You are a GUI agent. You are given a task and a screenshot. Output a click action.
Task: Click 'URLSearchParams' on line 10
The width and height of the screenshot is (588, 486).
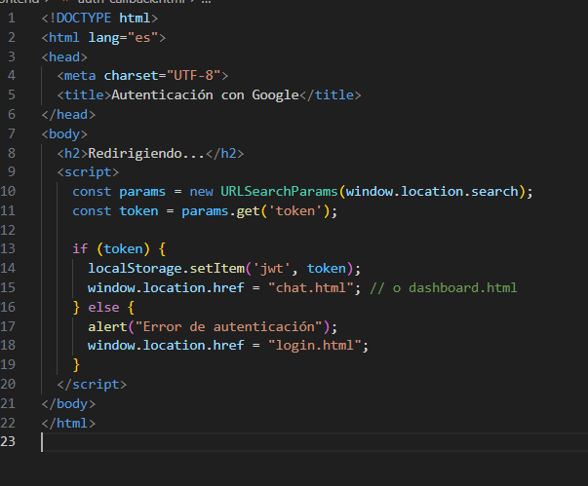(x=279, y=192)
